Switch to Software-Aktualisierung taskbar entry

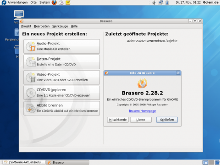pos(24,162)
